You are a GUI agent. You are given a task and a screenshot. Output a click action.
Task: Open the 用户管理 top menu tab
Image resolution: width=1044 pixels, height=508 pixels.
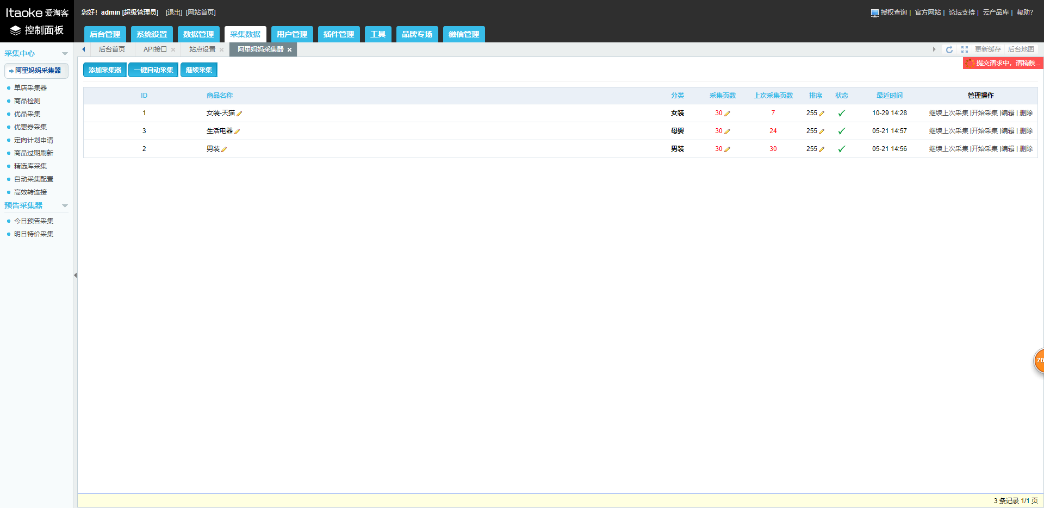(291, 34)
